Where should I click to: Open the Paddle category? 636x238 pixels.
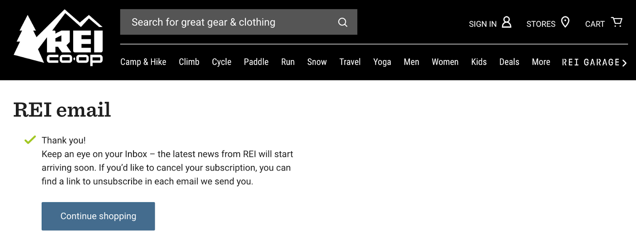click(256, 62)
